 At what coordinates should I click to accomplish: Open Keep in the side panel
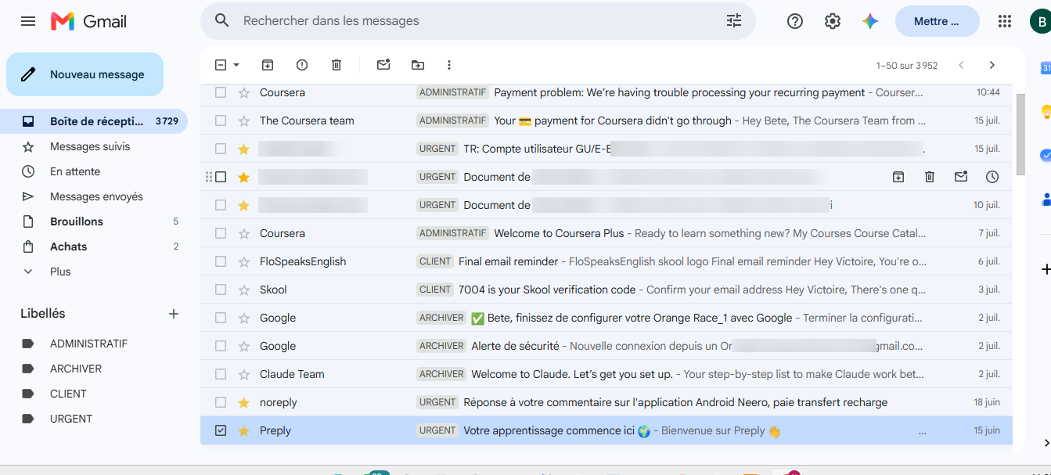point(1046,112)
